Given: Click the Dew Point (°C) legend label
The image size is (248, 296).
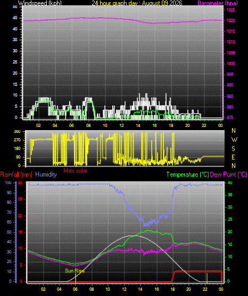Looking at the screenshot, I should click(228, 174).
